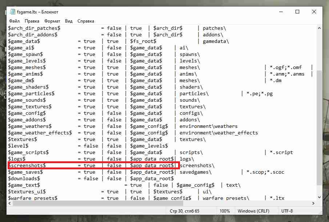Click the configs\ path text
Screen dimensions: 329x222
point(191,113)
